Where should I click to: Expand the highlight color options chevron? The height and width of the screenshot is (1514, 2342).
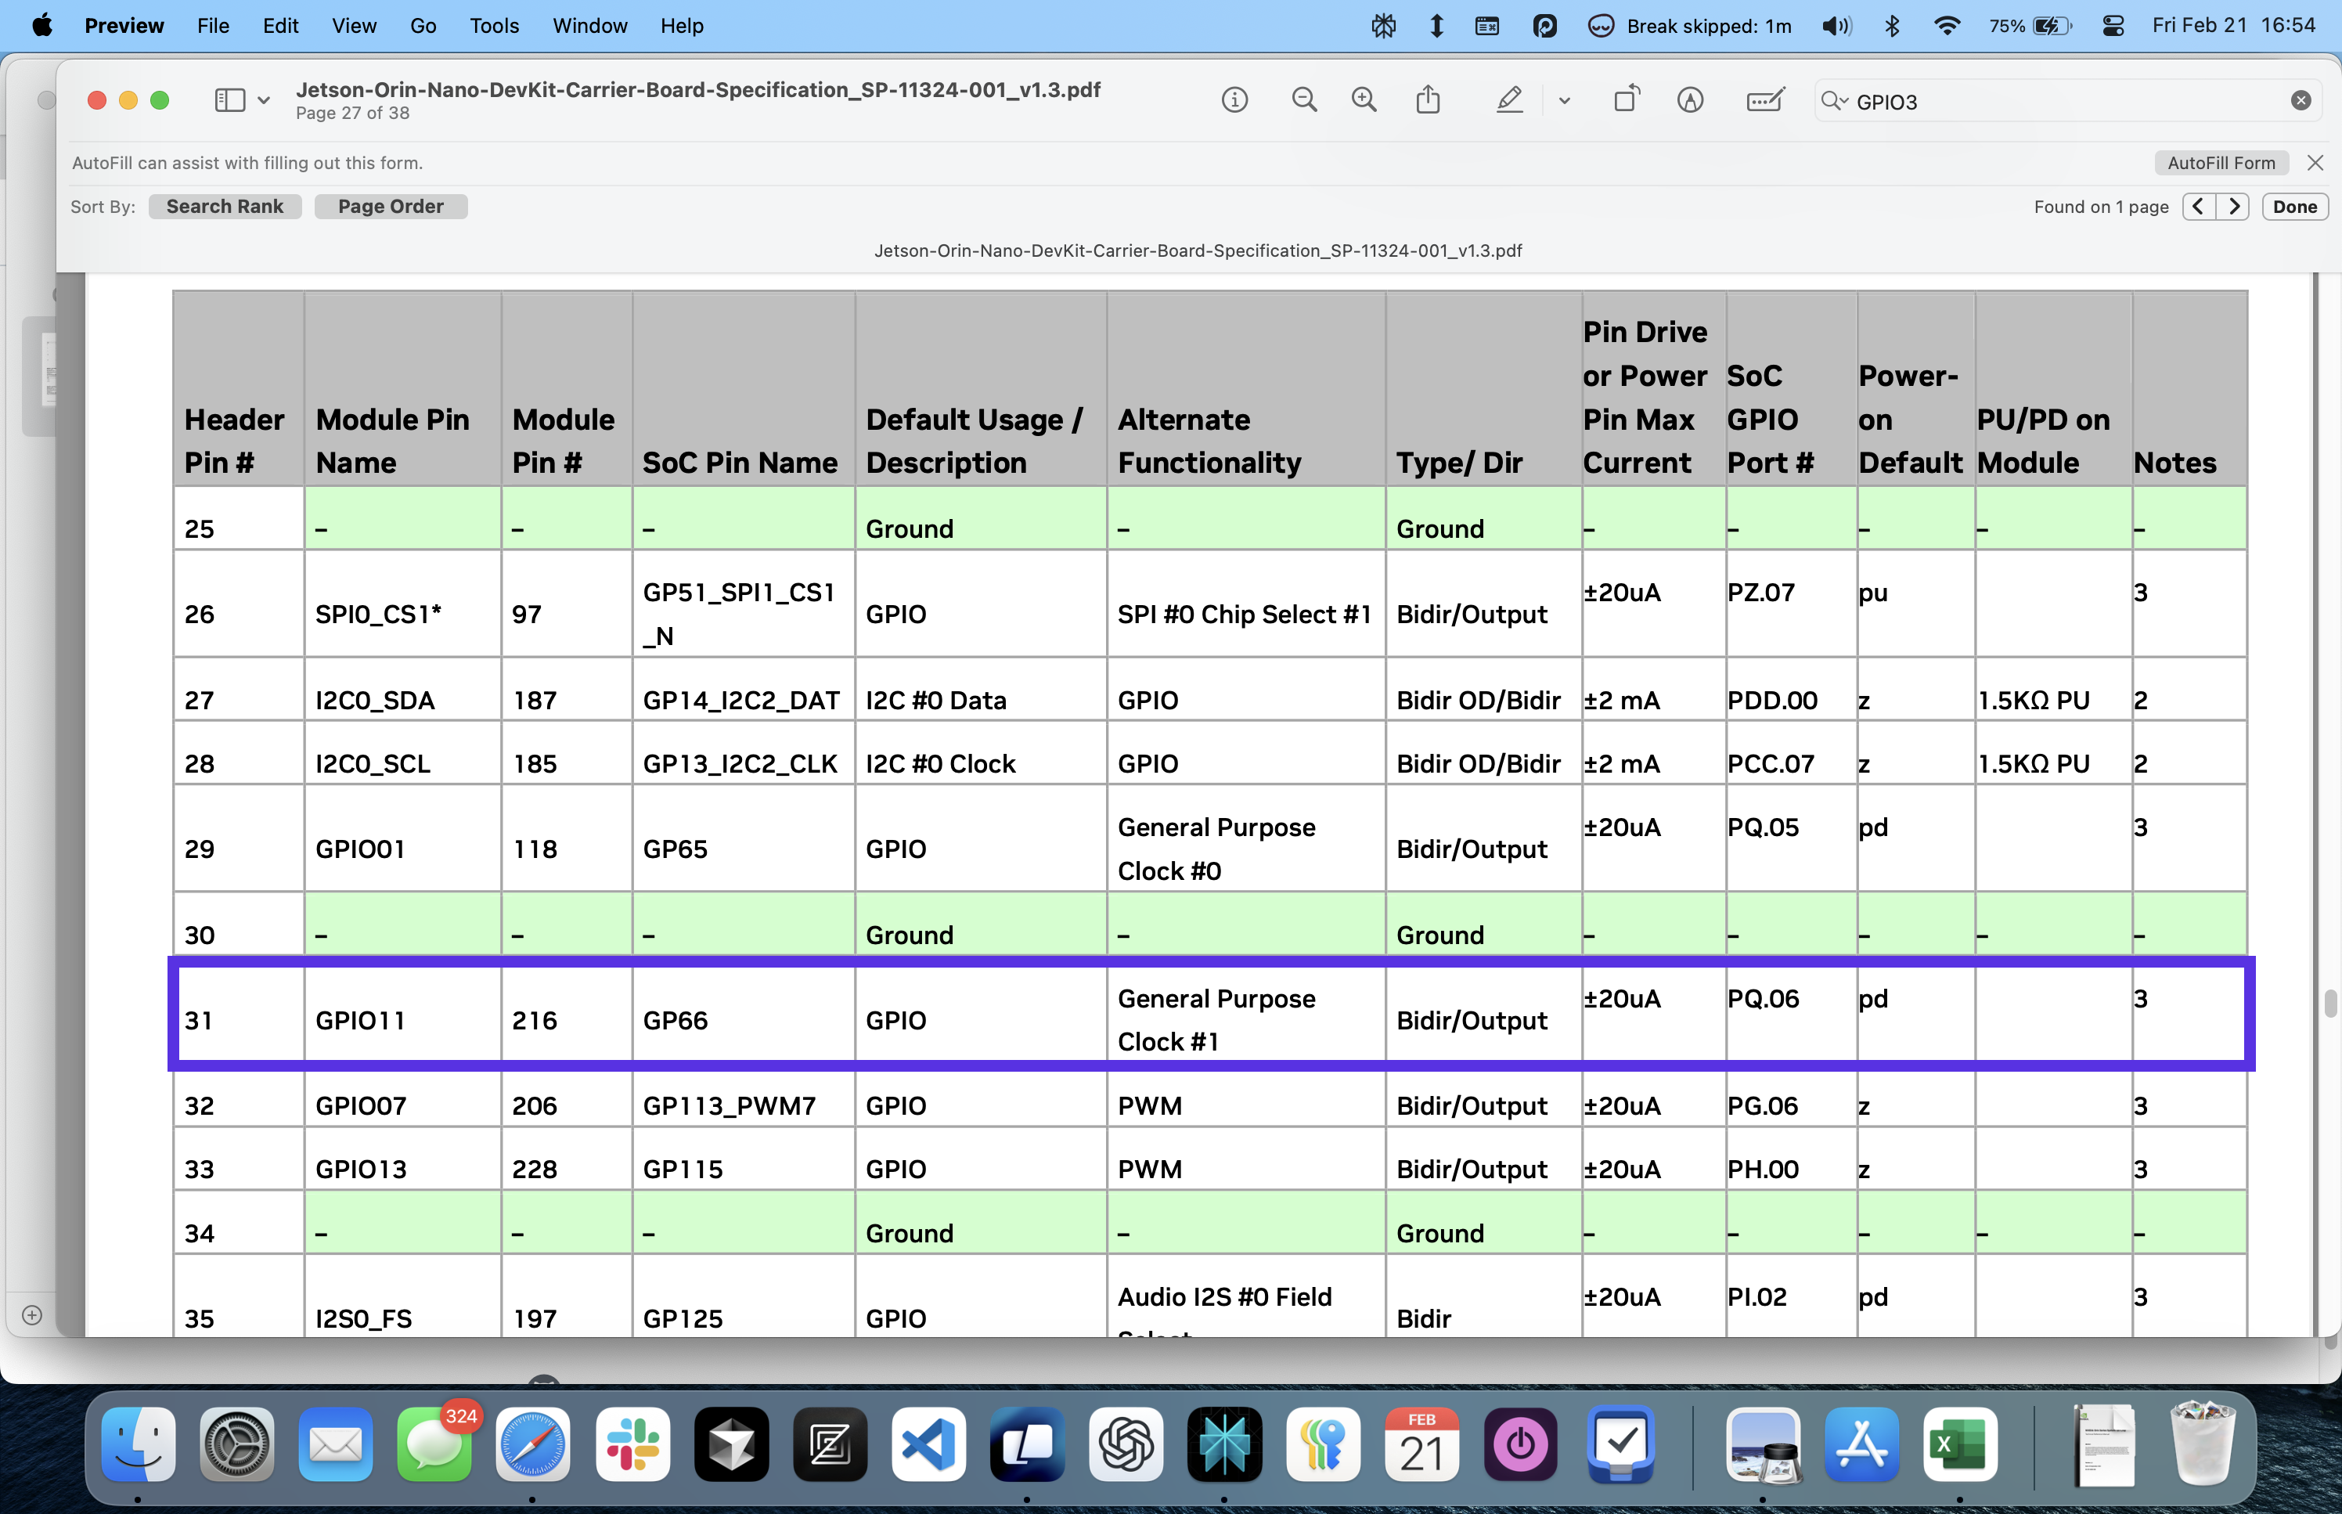click(x=1565, y=100)
